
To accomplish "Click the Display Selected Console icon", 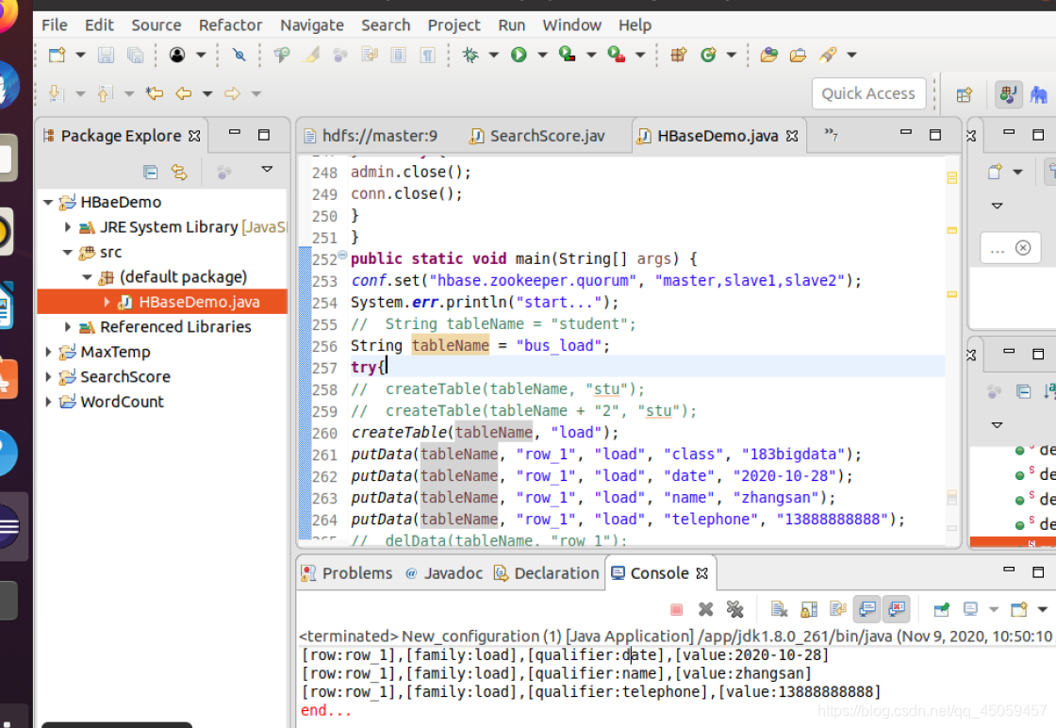I will 970,609.
